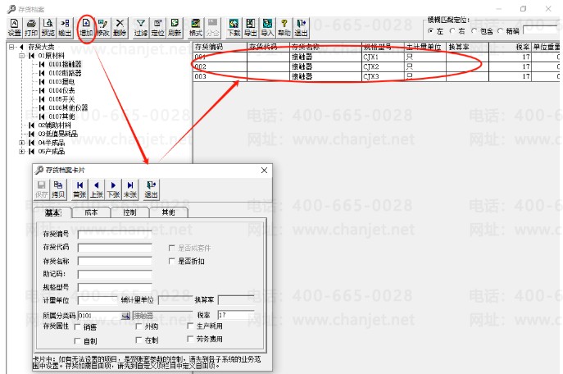Open the 过滤 (Filter) tool
This screenshot has width=563, height=374.
coord(141,28)
